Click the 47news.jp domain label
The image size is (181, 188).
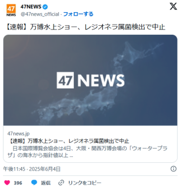pos(19,134)
